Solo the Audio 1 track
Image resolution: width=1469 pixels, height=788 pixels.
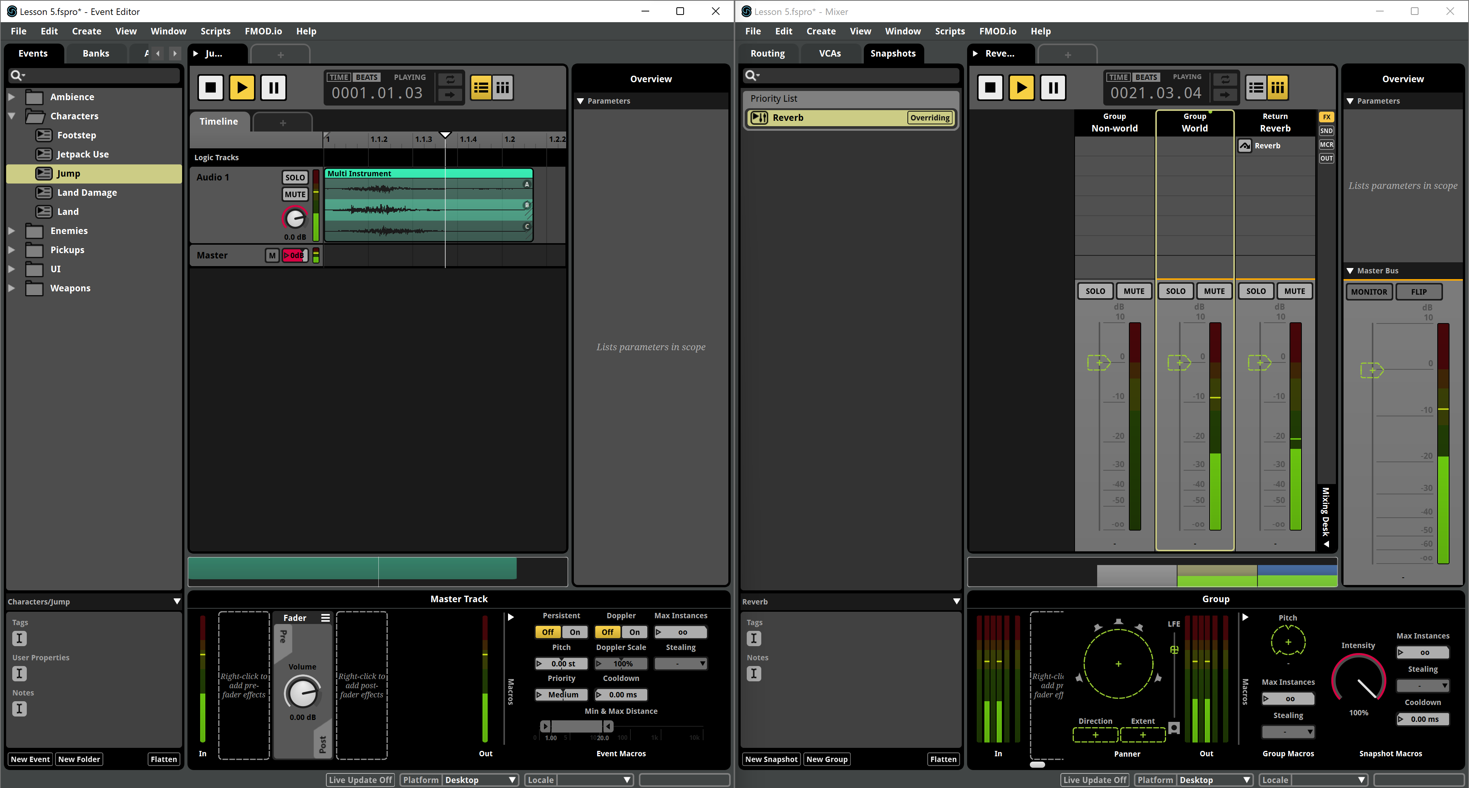(x=295, y=177)
